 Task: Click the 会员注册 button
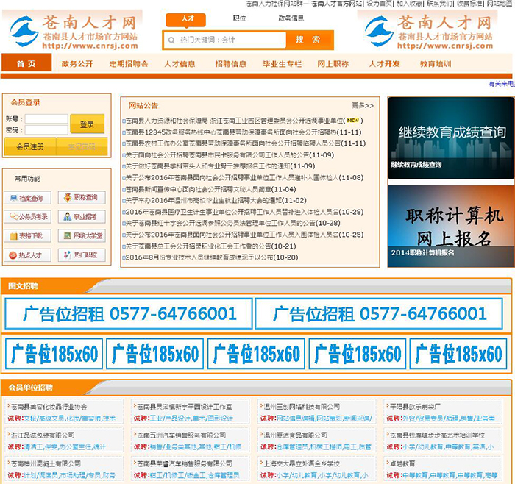point(30,147)
